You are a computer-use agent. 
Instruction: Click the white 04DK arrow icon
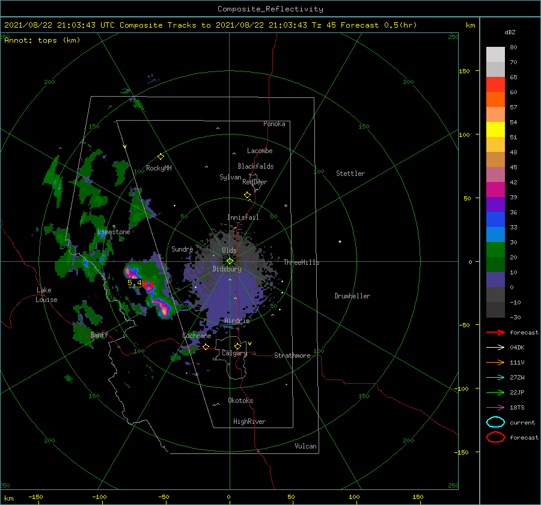495,348
